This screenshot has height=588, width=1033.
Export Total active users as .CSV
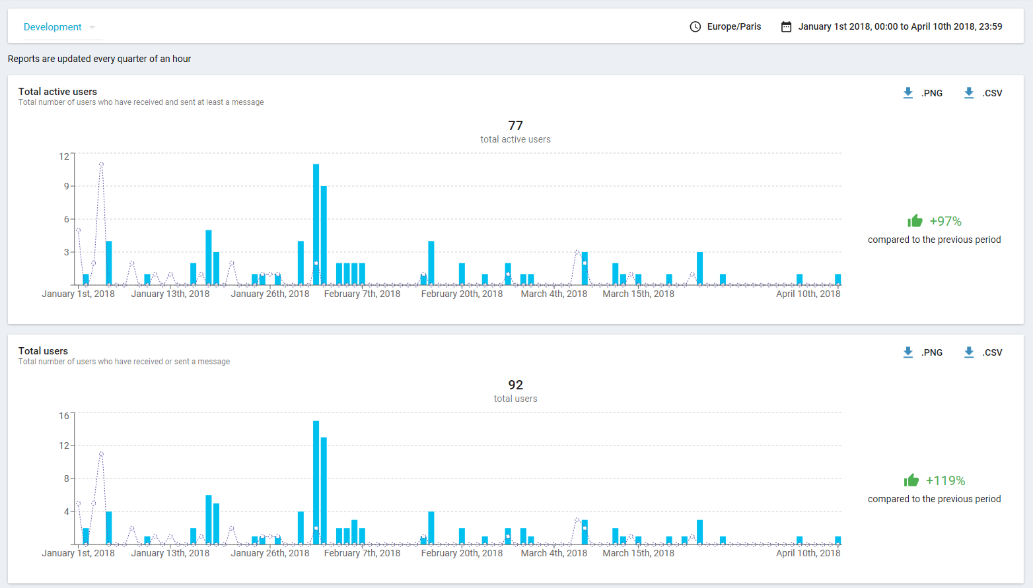pyautogui.click(x=992, y=93)
